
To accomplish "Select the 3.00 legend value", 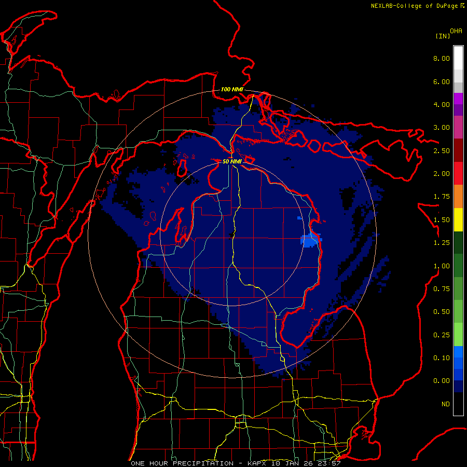I will [442, 128].
